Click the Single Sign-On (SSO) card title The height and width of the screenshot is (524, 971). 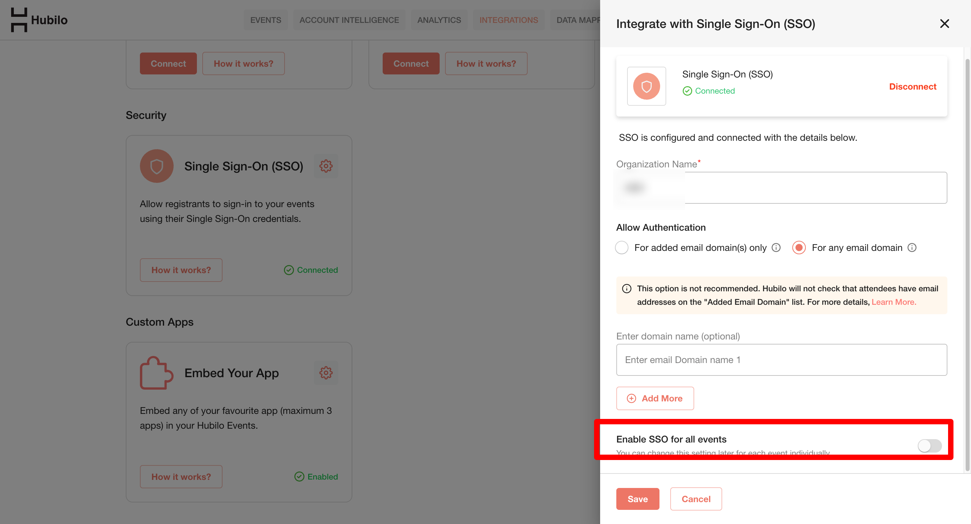[x=243, y=166]
